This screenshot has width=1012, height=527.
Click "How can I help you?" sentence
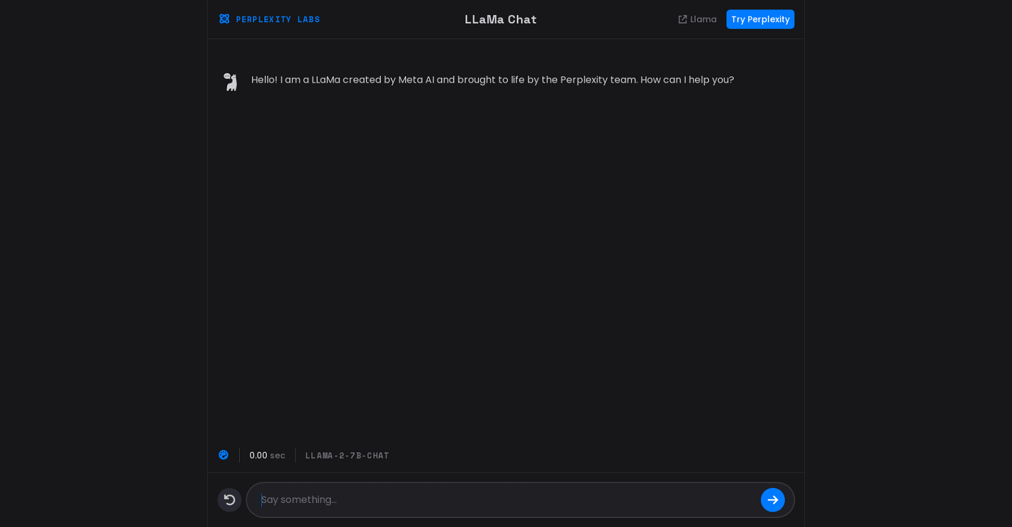[x=688, y=80]
